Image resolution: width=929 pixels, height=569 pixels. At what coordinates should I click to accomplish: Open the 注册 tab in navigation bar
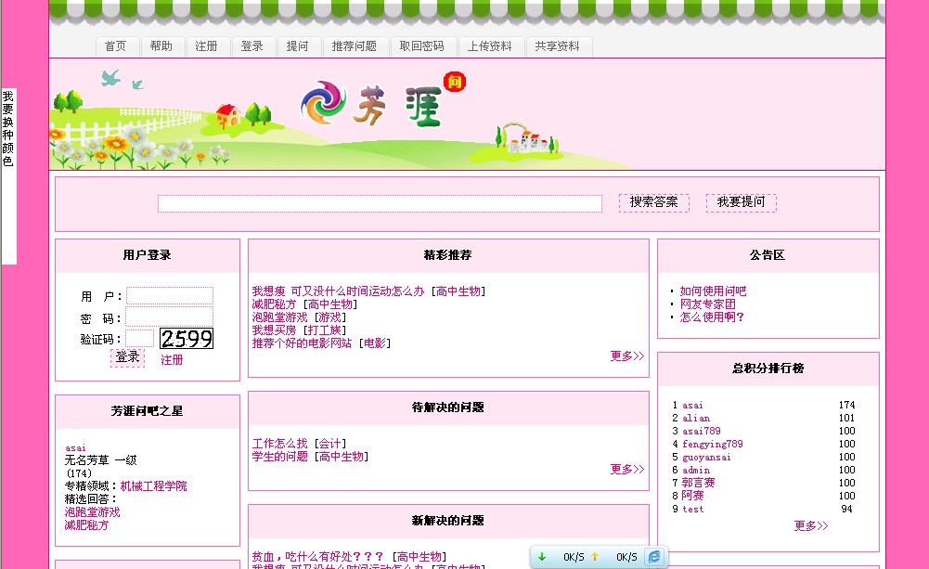click(207, 46)
